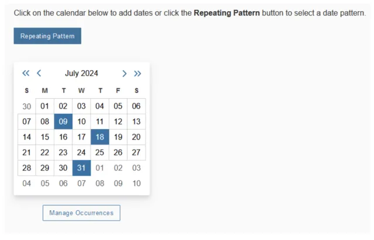Pick July 28 on the calendar
This screenshot has height=240, width=374.
click(27, 168)
